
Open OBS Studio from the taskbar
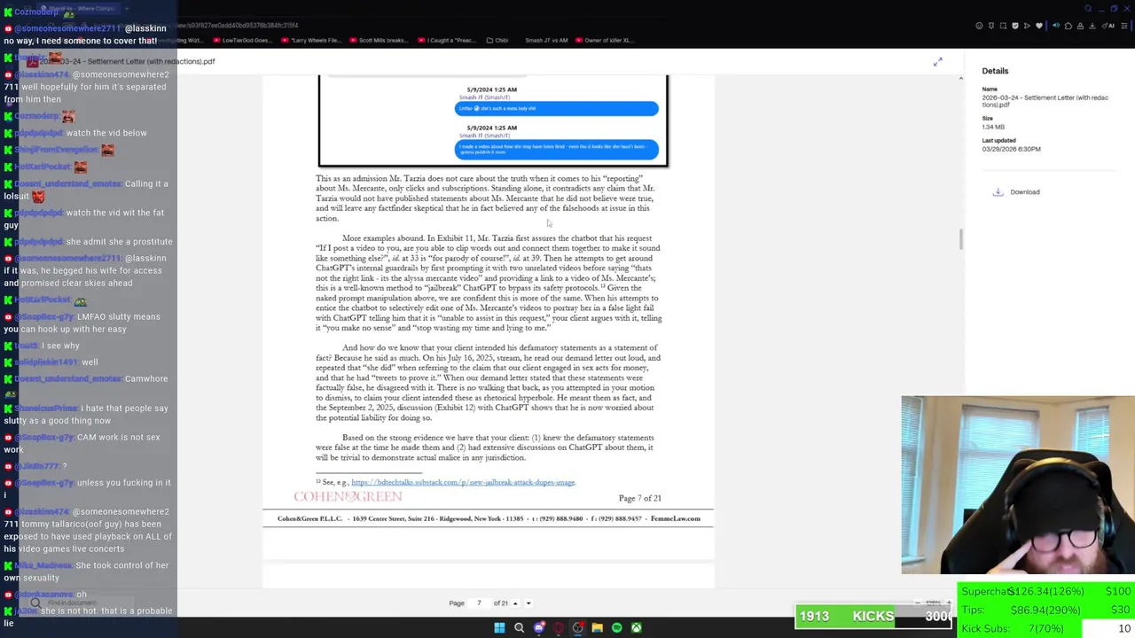[577, 628]
